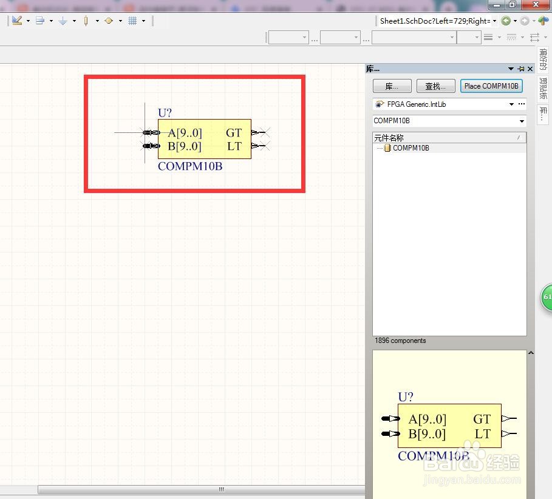Click '1896 components' count text
Screen dimensions: 552x499
pos(400,341)
